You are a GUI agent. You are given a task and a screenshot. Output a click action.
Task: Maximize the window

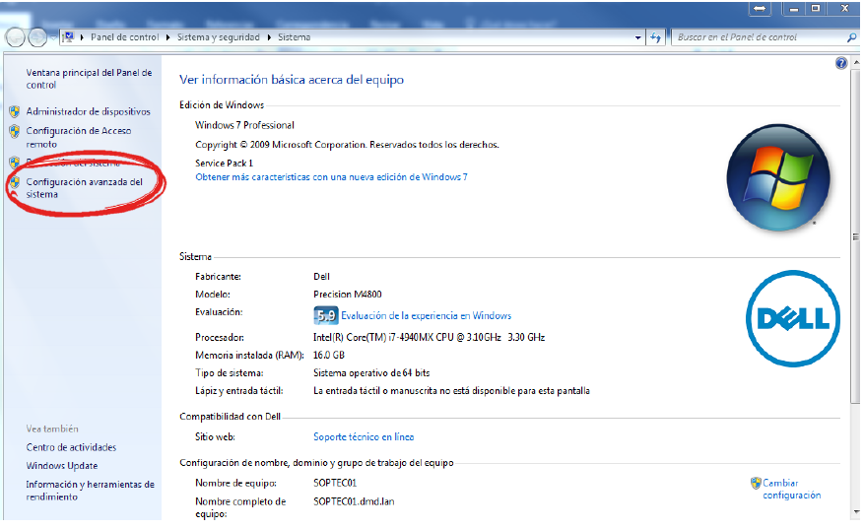pos(816,9)
